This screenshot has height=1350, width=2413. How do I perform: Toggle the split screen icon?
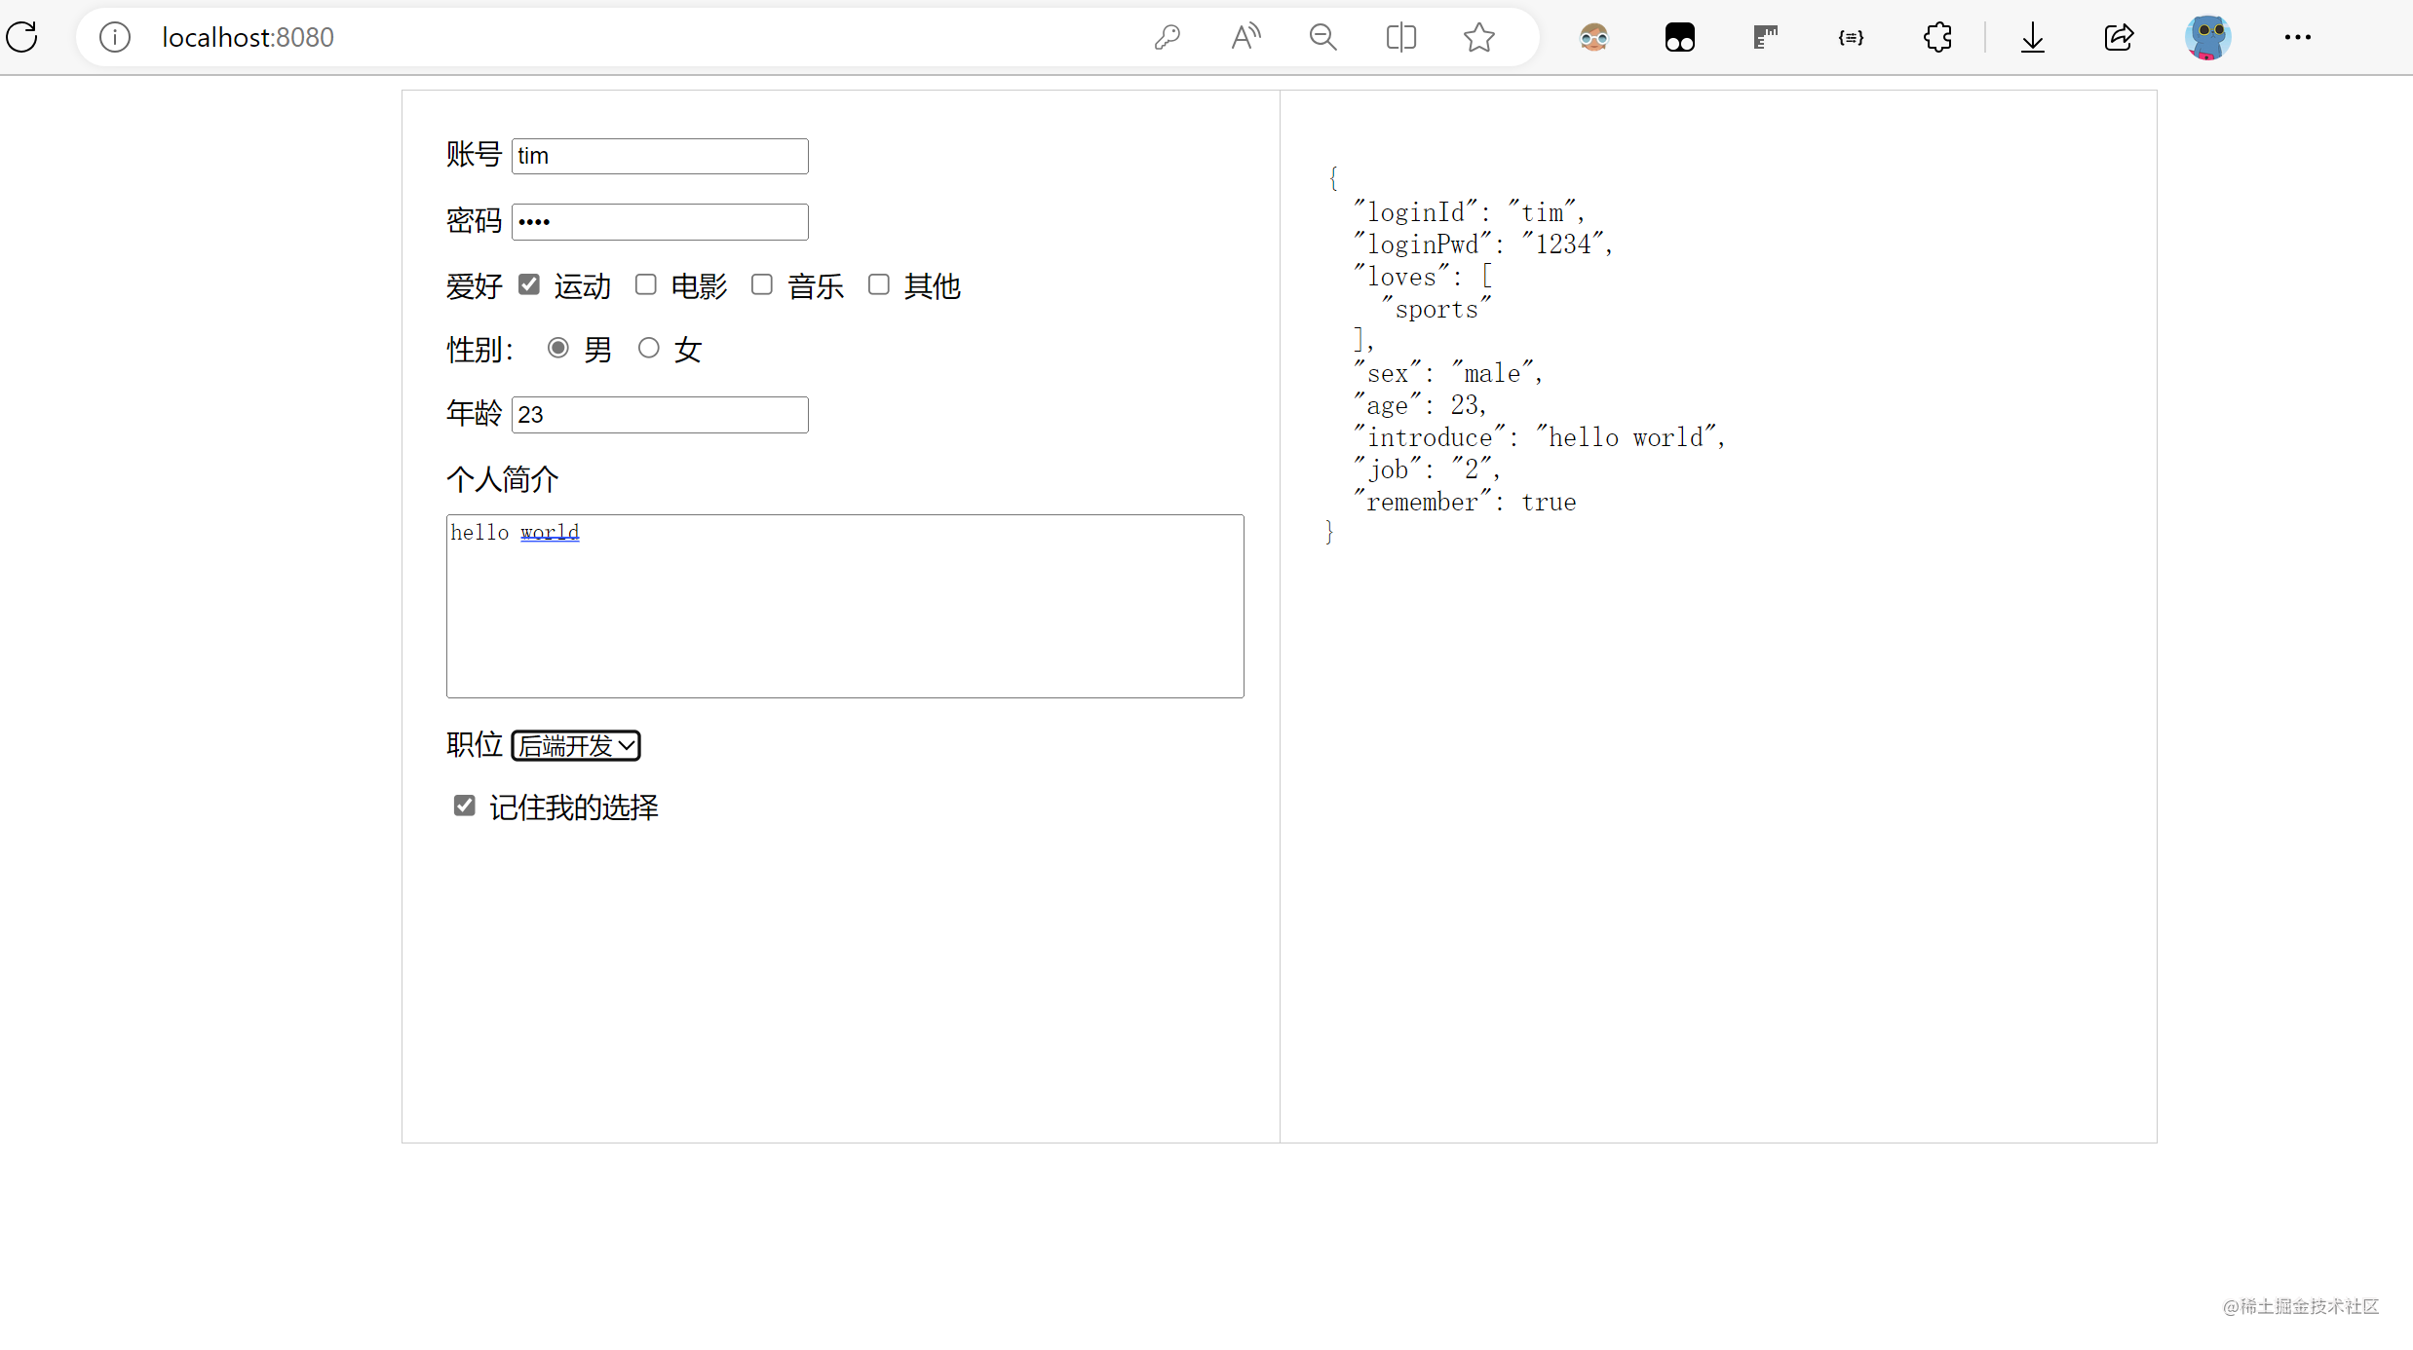[x=1400, y=37]
